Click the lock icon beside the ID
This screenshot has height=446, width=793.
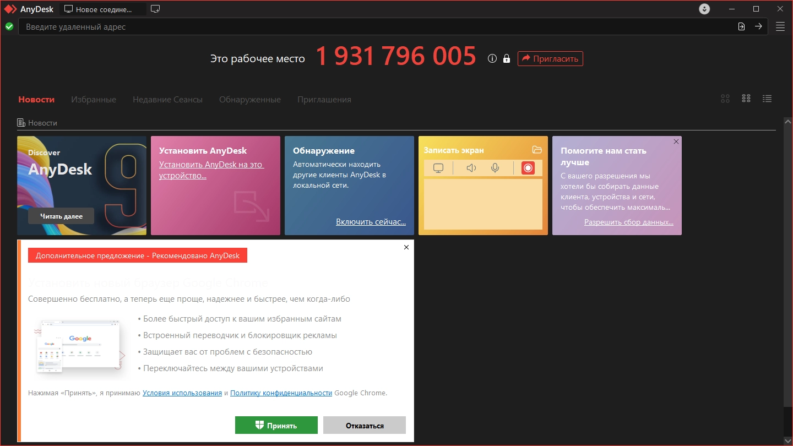[x=507, y=58]
